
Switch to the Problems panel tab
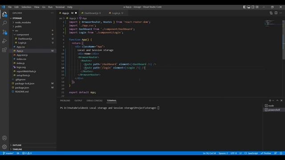(65, 100)
